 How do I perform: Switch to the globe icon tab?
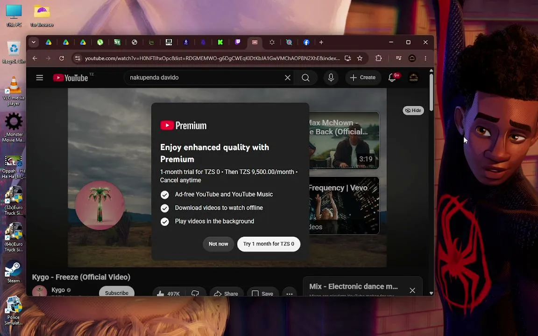click(x=134, y=42)
